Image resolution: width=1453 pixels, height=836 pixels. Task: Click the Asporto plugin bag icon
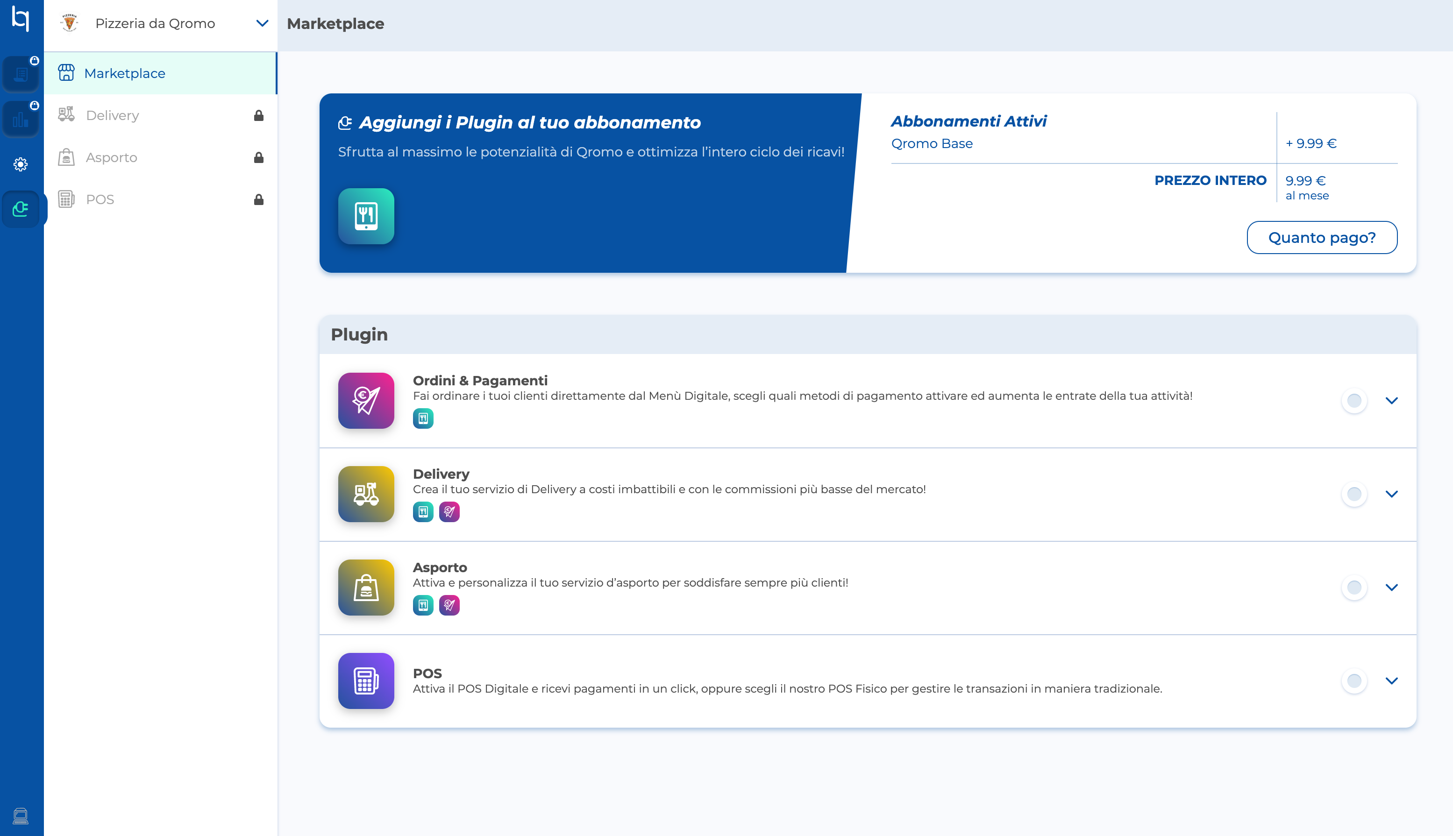[366, 588]
